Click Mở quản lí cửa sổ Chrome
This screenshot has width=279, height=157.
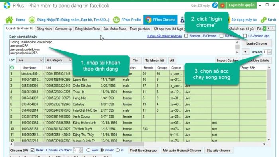[182, 150]
